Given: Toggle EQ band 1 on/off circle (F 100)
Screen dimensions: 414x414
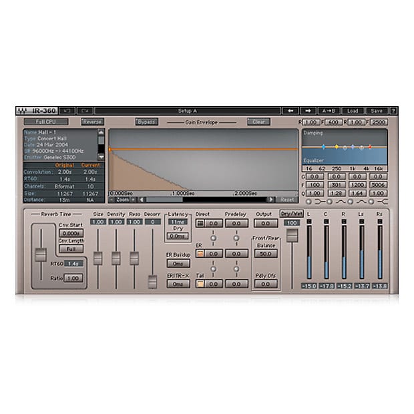Looking at the screenshot, I should [x=308, y=202].
